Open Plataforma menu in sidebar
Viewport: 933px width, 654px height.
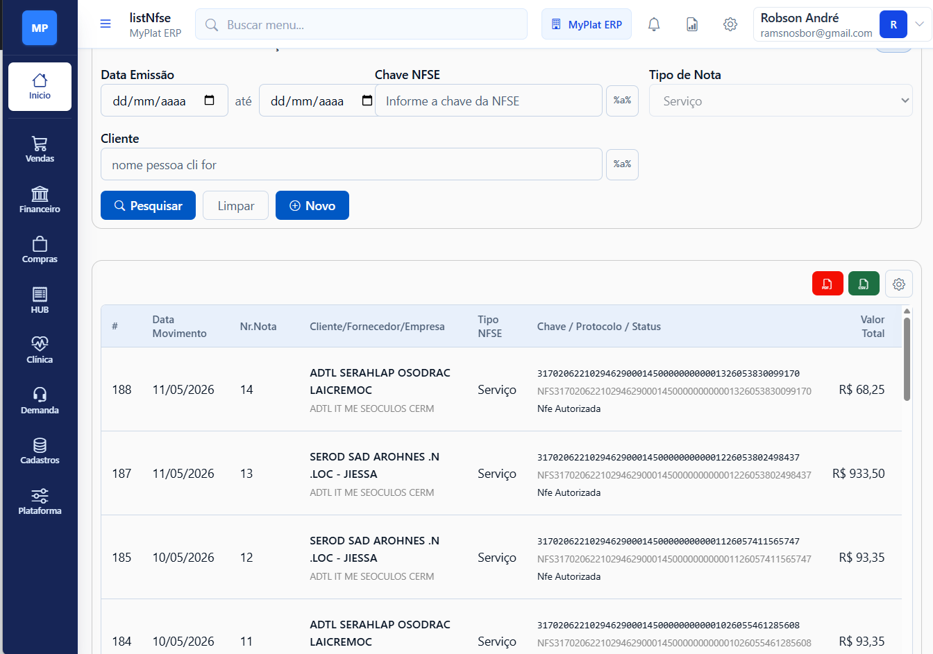click(x=40, y=501)
